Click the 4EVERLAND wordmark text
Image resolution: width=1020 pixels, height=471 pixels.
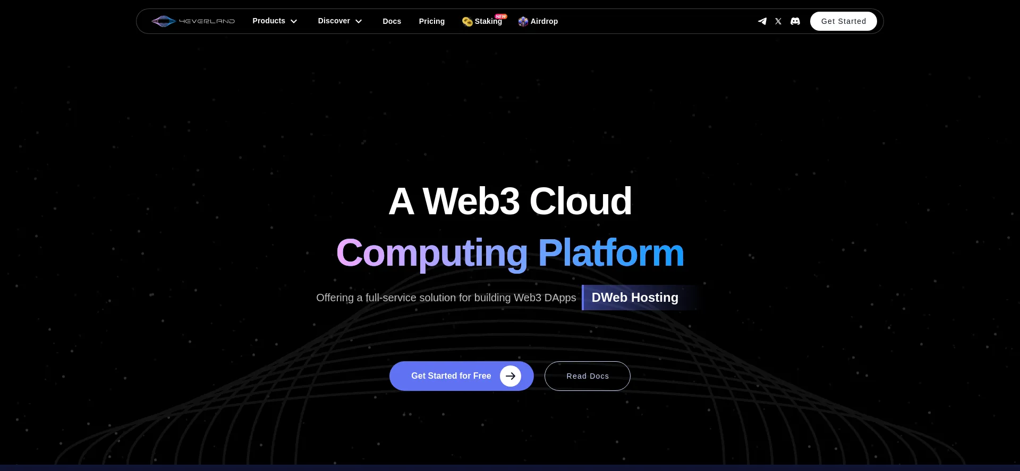coord(207,21)
